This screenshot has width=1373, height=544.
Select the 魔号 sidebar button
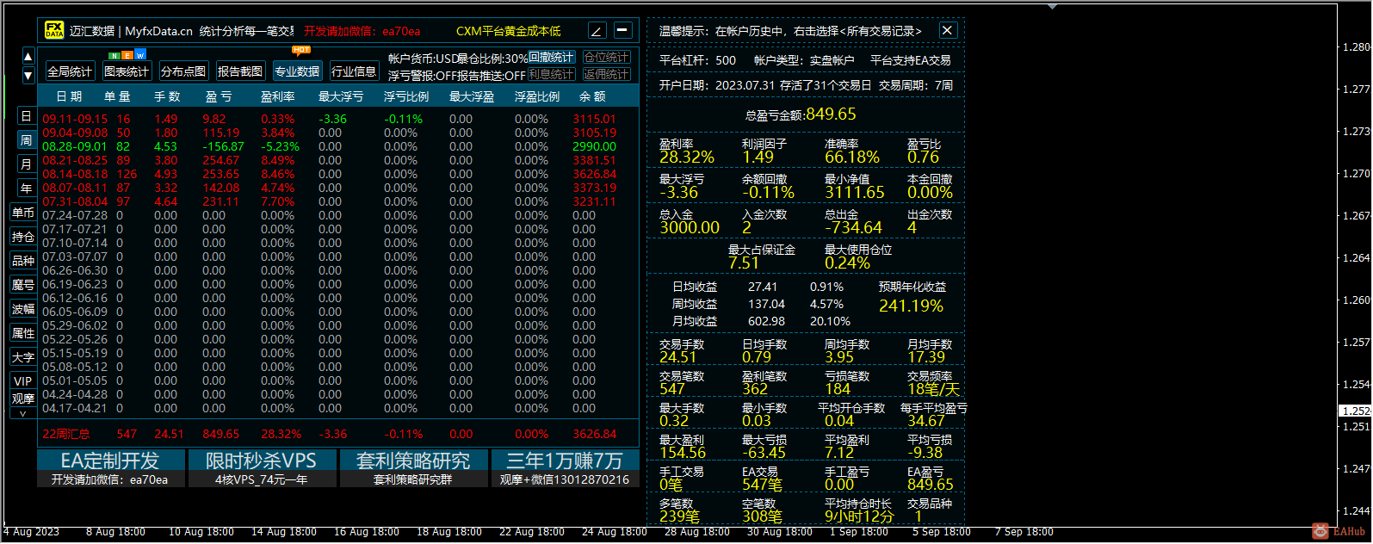coord(23,285)
